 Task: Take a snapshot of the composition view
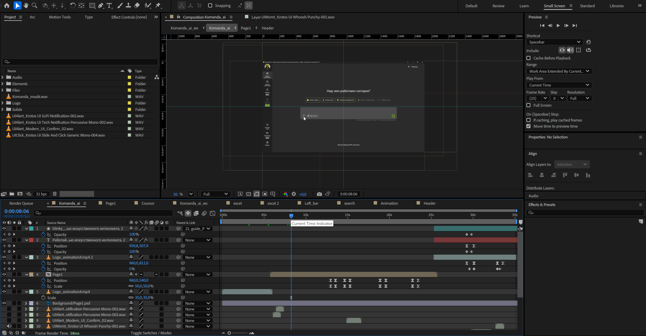[319, 194]
